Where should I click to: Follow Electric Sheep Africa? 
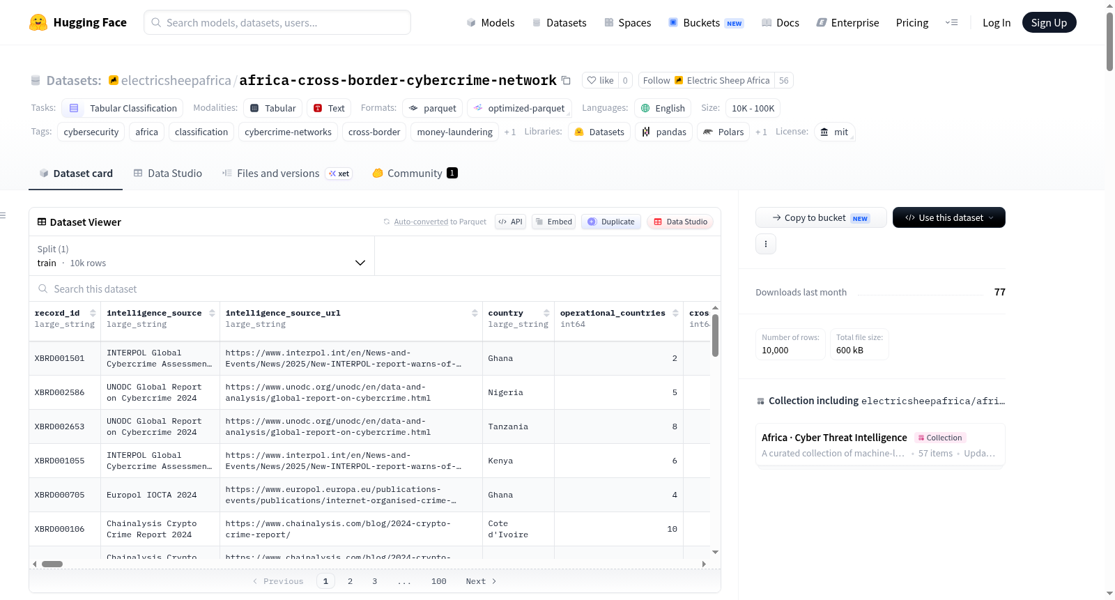[x=707, y=80]
